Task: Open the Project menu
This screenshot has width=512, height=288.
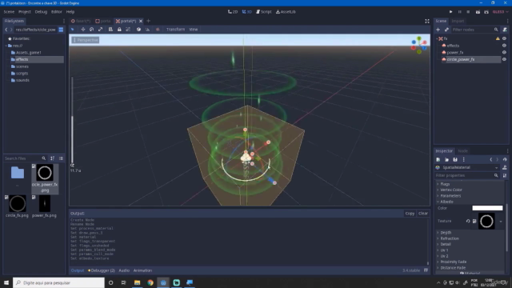Action: coord(25,12)
